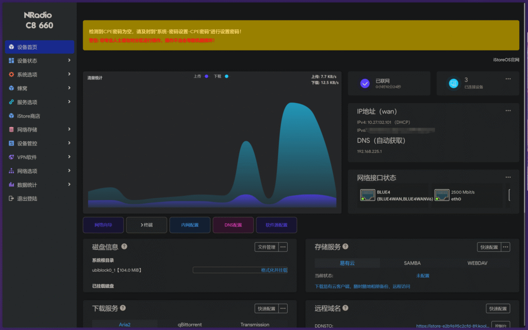Click the BLUE4 network port icon
528x330 pixels.
pyautogui.click(x=368, y=195)
